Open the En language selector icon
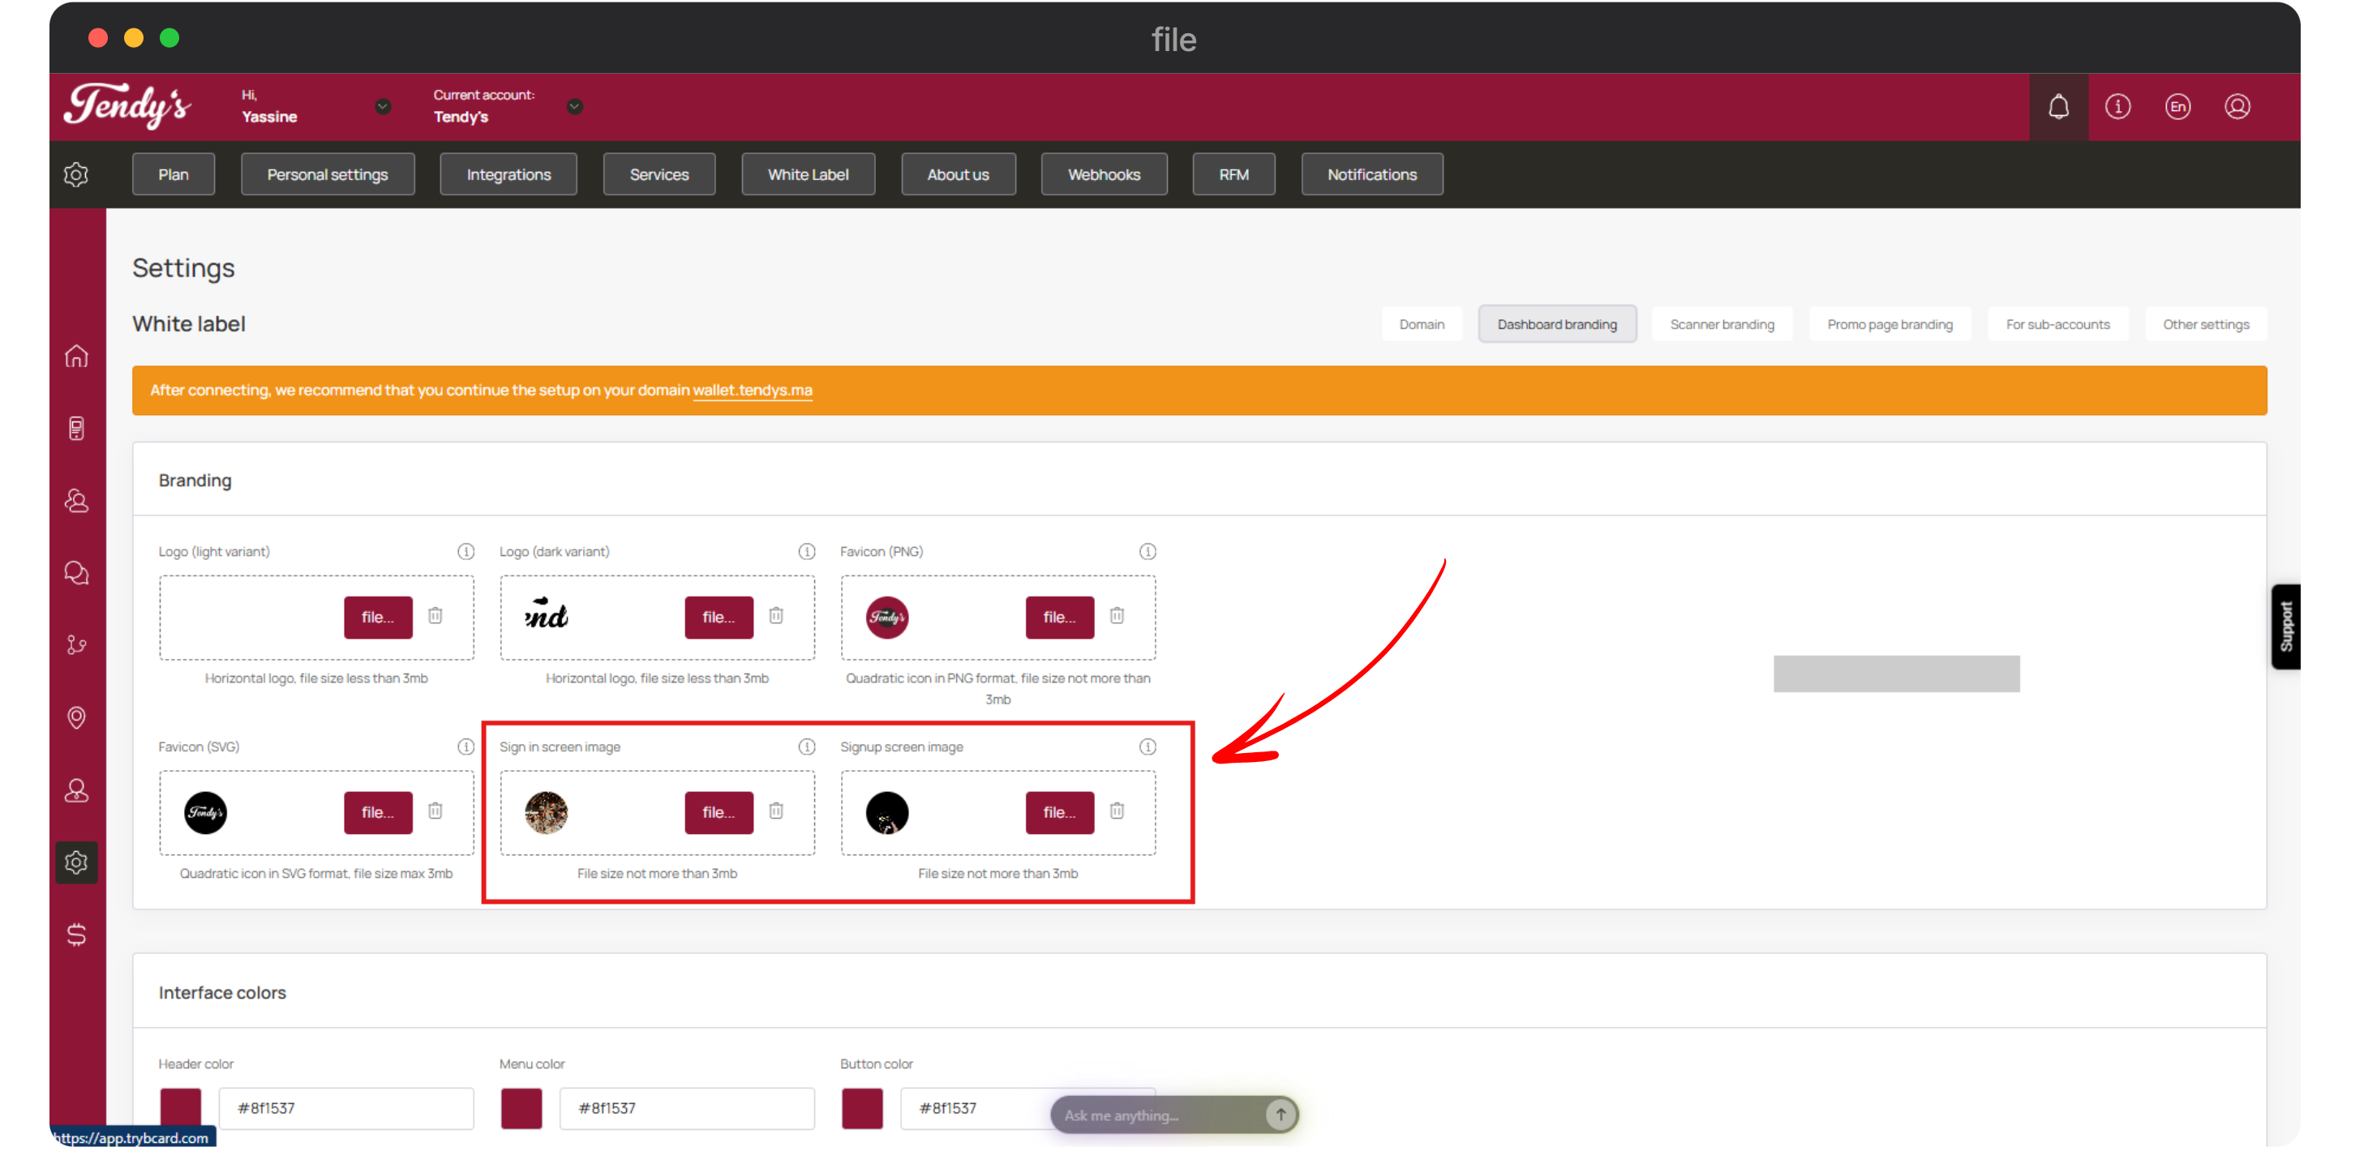Screen dimensions: 2368x1151 [2177, 106]
